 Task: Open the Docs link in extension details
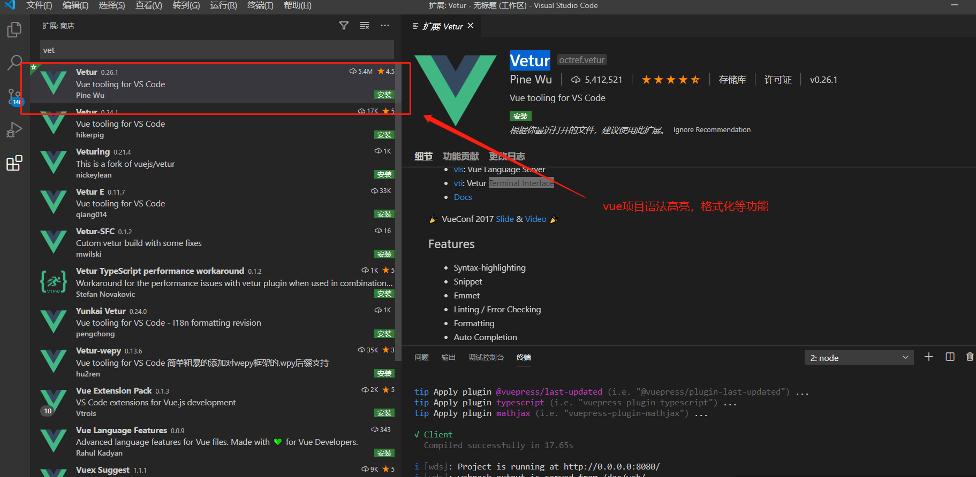pos(463,197)
